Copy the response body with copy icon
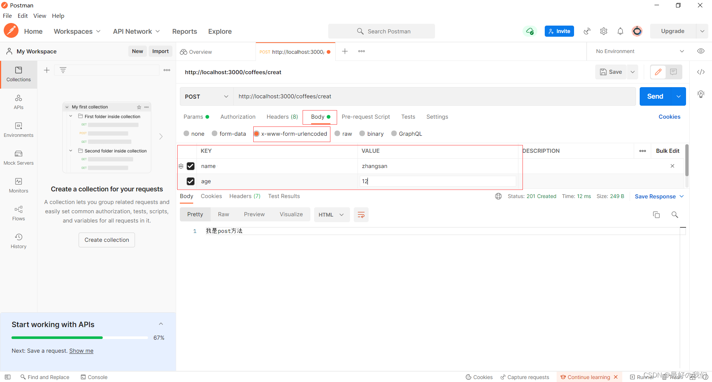Image resolution: width=712 pixels, height=382 pixels. tap(656, 215)
